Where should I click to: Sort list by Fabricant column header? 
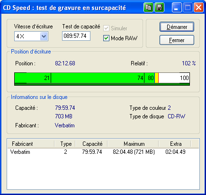pos(31,144)
